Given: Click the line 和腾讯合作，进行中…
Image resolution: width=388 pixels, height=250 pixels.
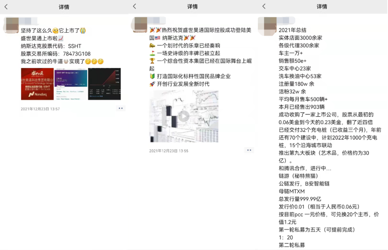Looking at the screenshot, I should pos(305,168).
